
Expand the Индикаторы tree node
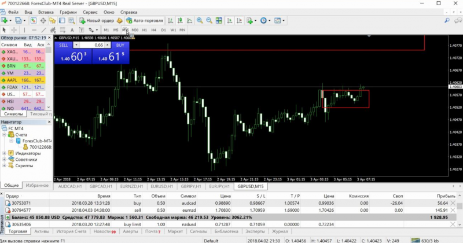pyautogui.click(x=5, y=153)
